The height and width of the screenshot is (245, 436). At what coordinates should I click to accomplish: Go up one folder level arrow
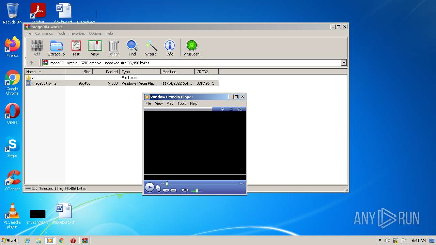click(x=31, y=63)
